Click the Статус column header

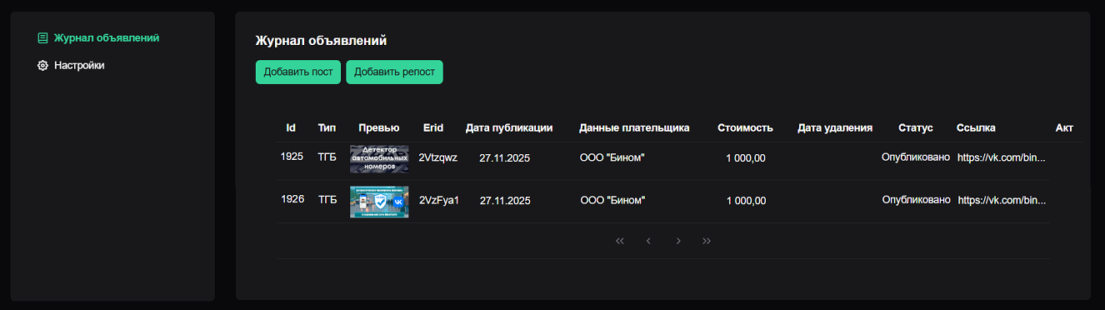pos(916,127)
